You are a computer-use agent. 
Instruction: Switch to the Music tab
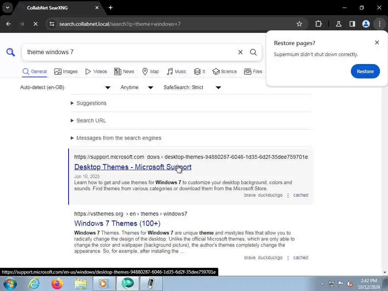[177, 72]
